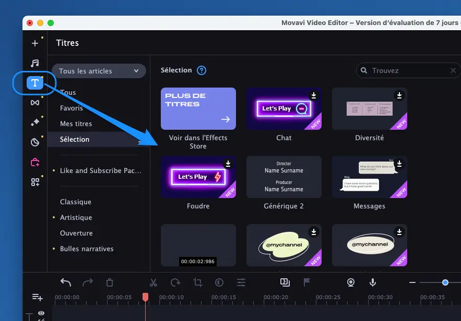Download the Foudre title preset

click(x=228, y=164)
